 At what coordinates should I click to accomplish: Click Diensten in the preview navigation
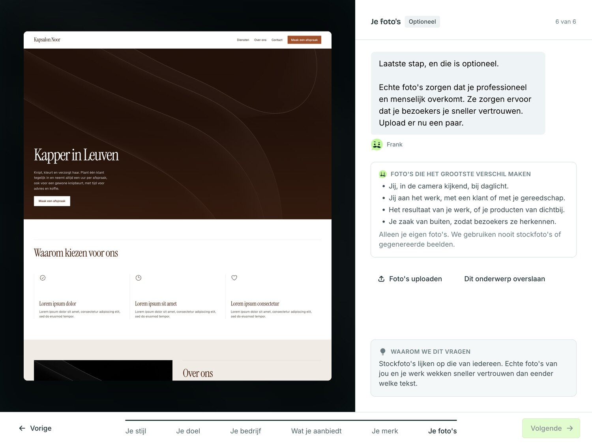(243, 40)
